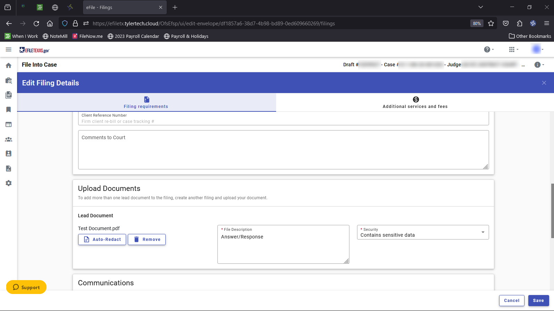Viewport: 554px width, 311px height.
Task: Save the filing details
Action: pos(538,301)
